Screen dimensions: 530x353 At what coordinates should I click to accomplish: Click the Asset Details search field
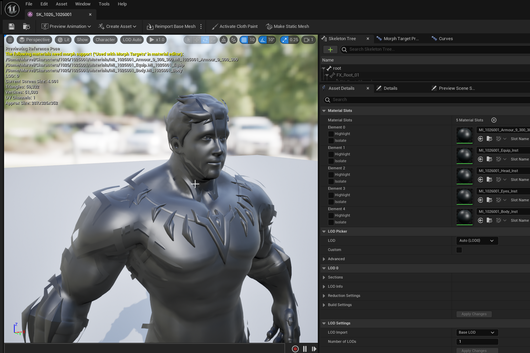point(426,100)
